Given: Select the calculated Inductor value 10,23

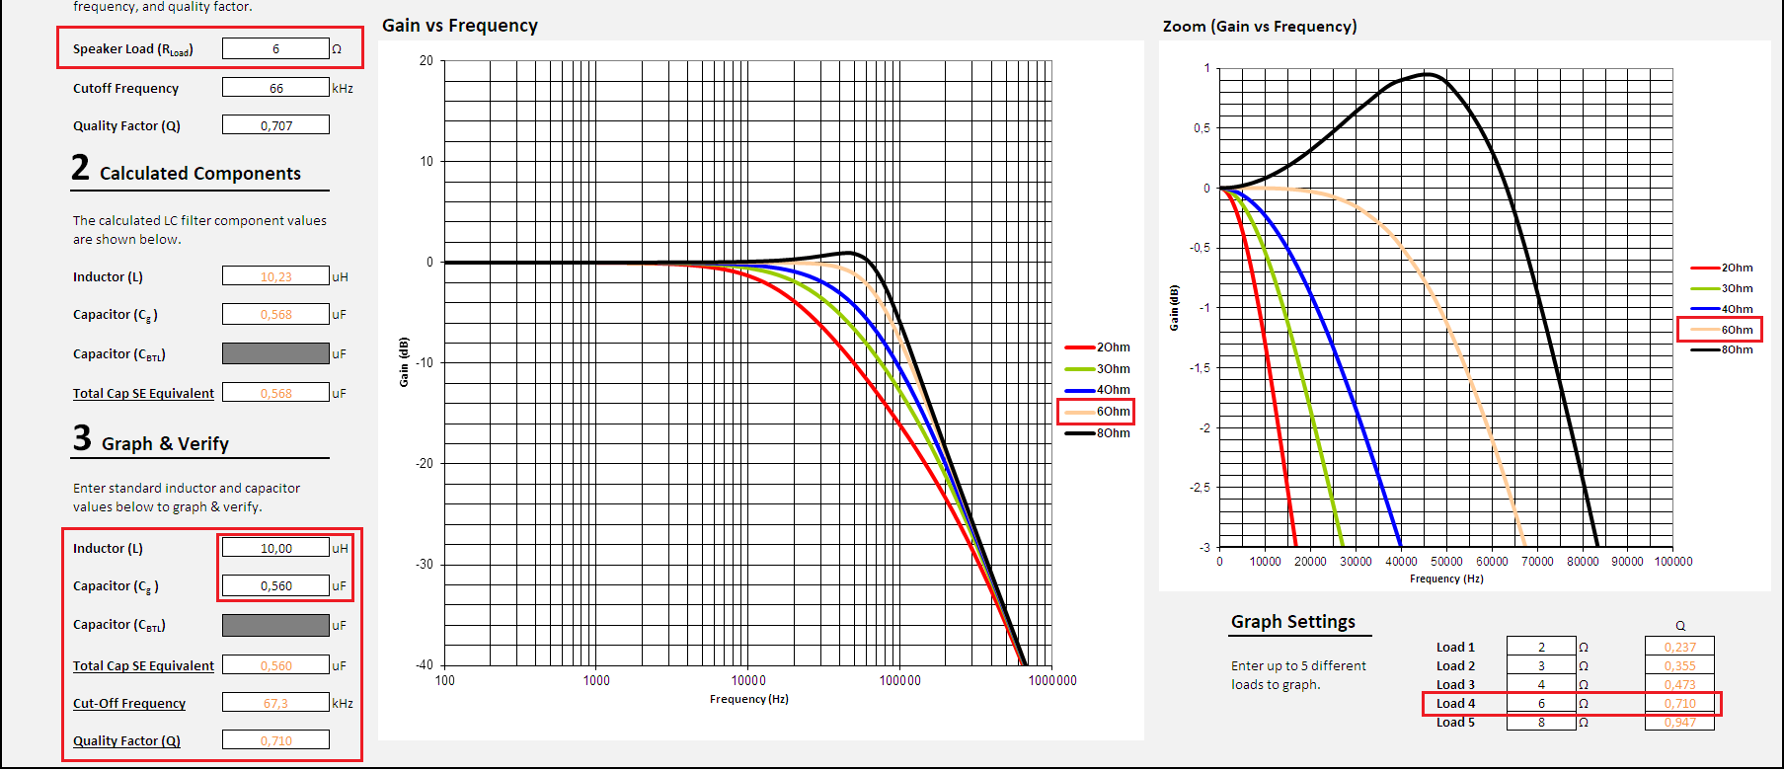Looking at the screenshot, I should click(x=275, y=276).
